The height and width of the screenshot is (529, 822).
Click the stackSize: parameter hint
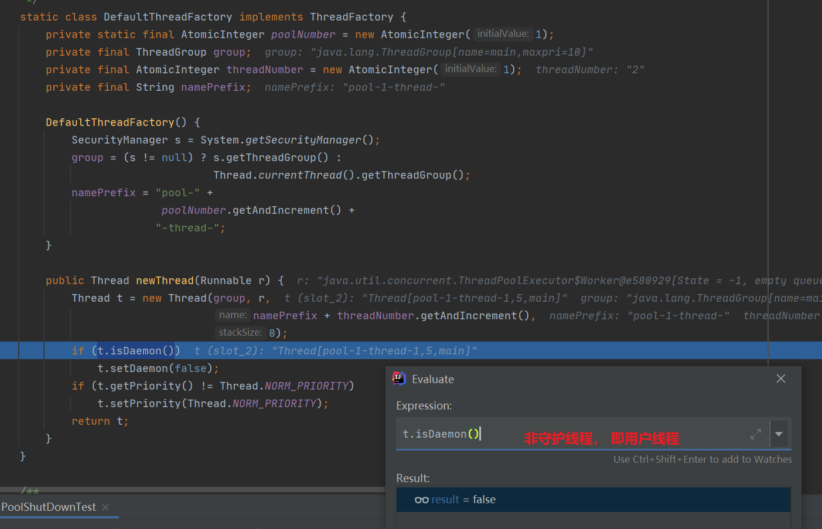point(240,333)
